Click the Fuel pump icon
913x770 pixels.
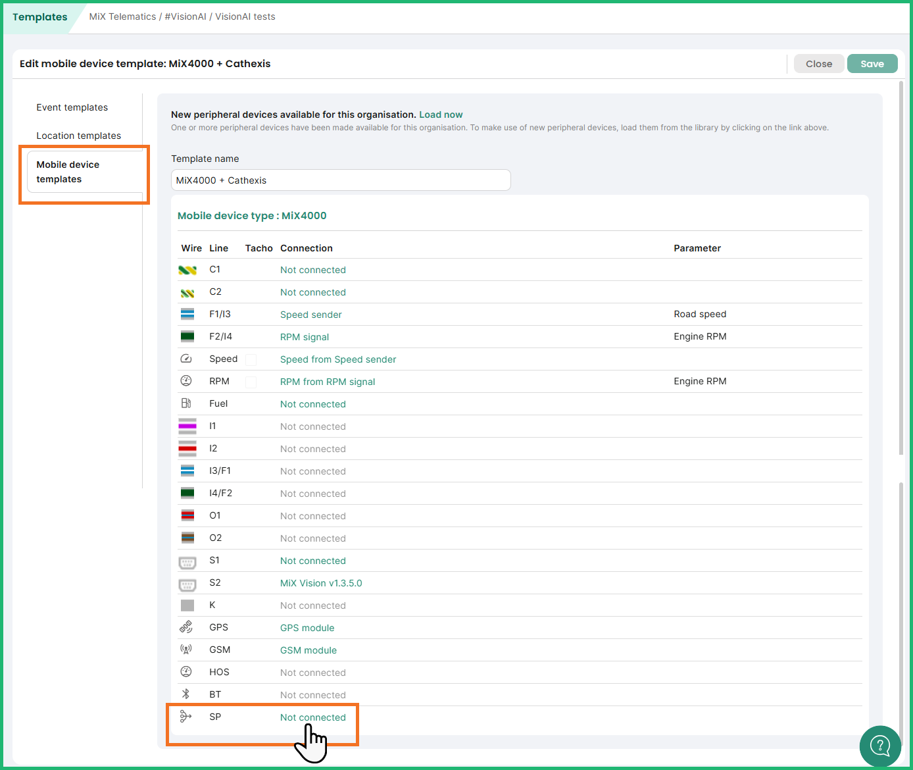pyautogui.click(x=186, y=403)
